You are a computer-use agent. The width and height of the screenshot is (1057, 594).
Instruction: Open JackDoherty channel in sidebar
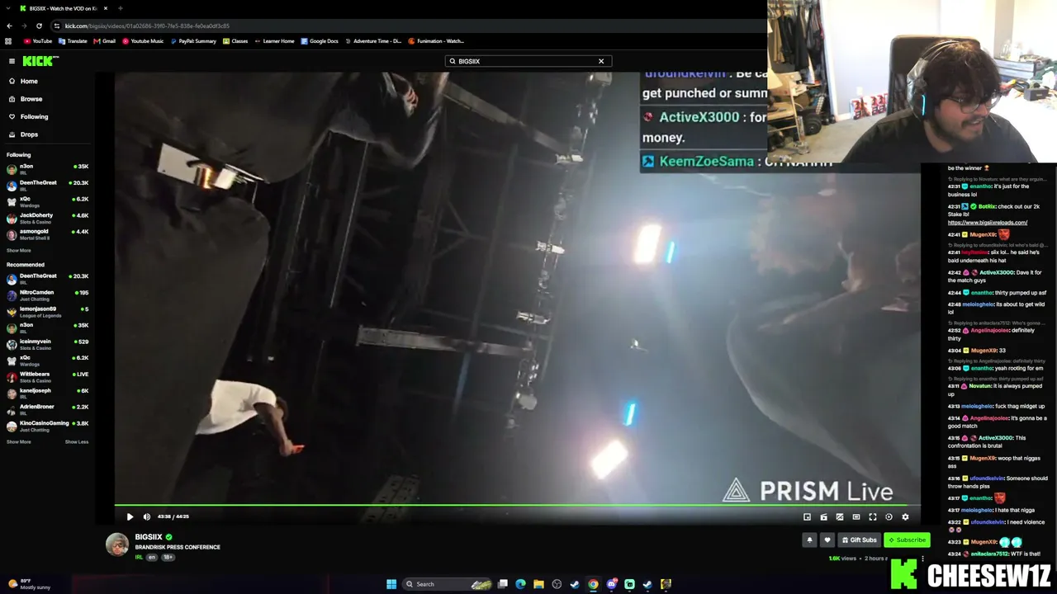click(47, 218)
